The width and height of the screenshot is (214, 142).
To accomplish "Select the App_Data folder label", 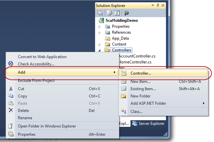I will 120,39.
